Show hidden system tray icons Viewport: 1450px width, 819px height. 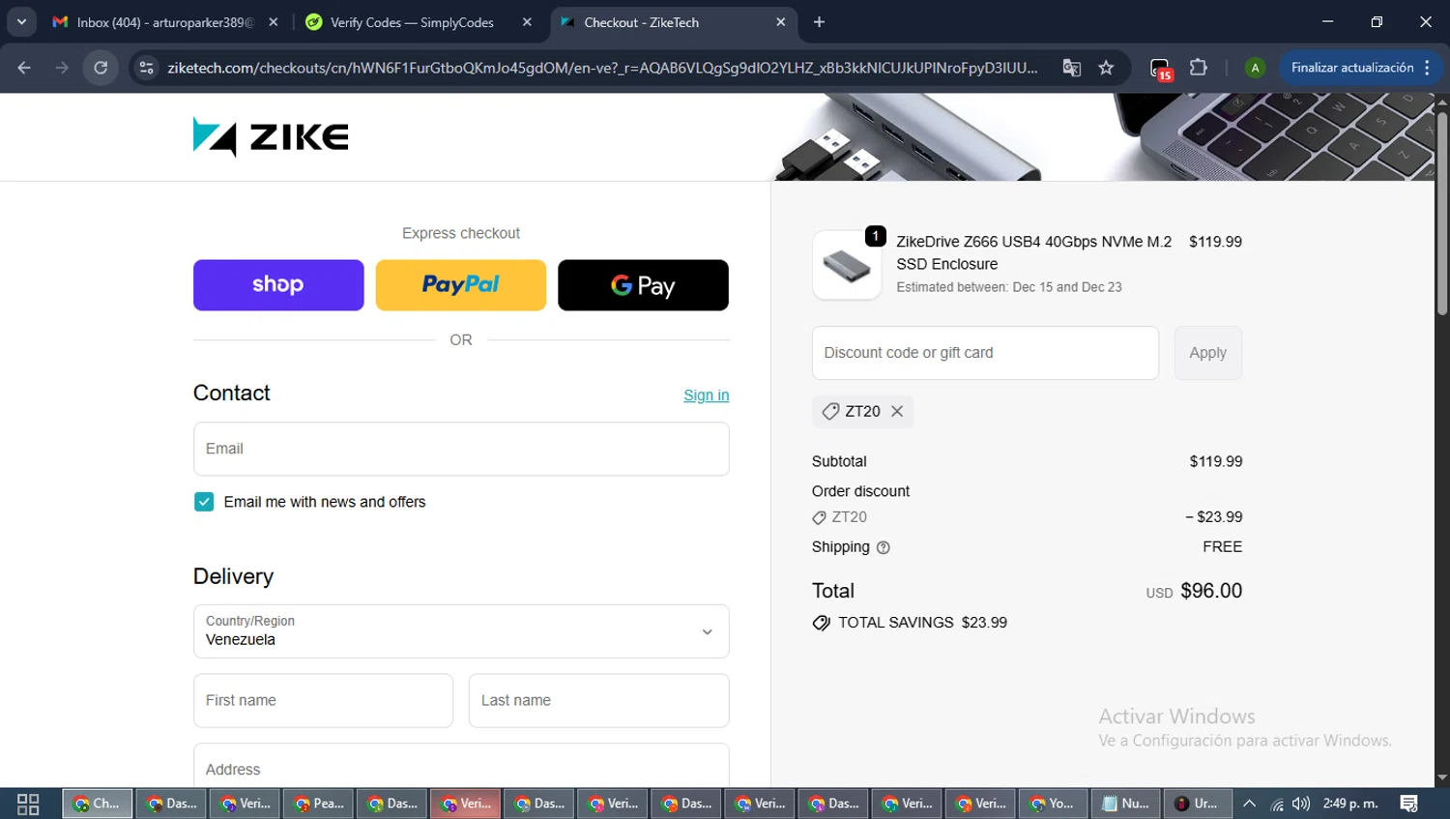tap(1250, 804)
